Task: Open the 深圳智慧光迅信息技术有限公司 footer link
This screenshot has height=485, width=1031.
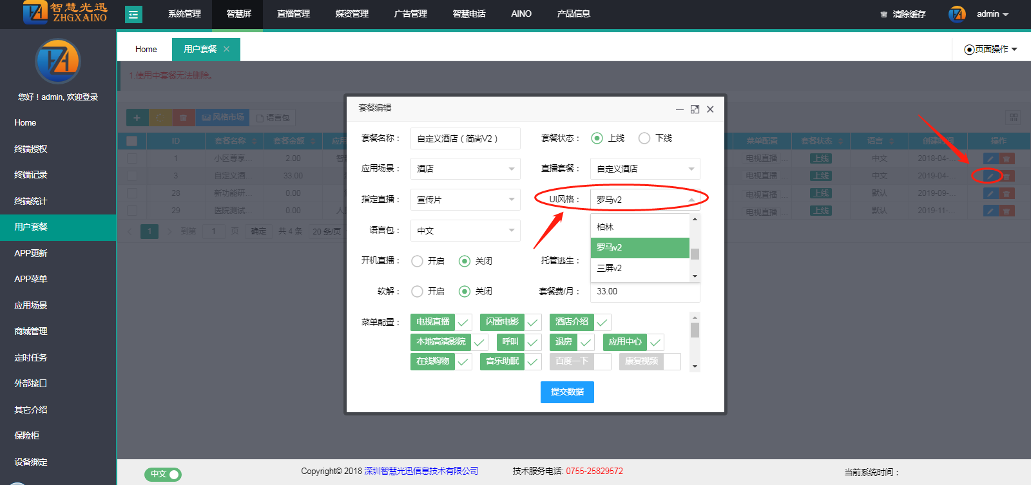Action: (421, 471)
